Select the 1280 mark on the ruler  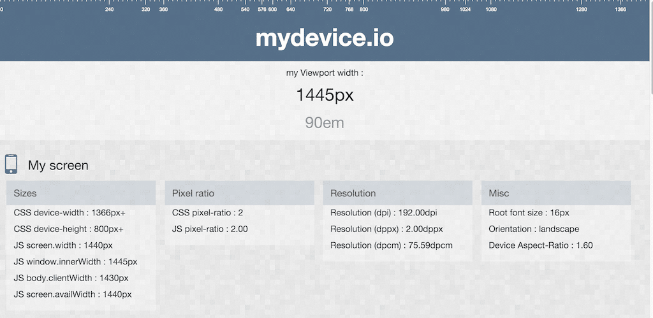click(582, 10)
